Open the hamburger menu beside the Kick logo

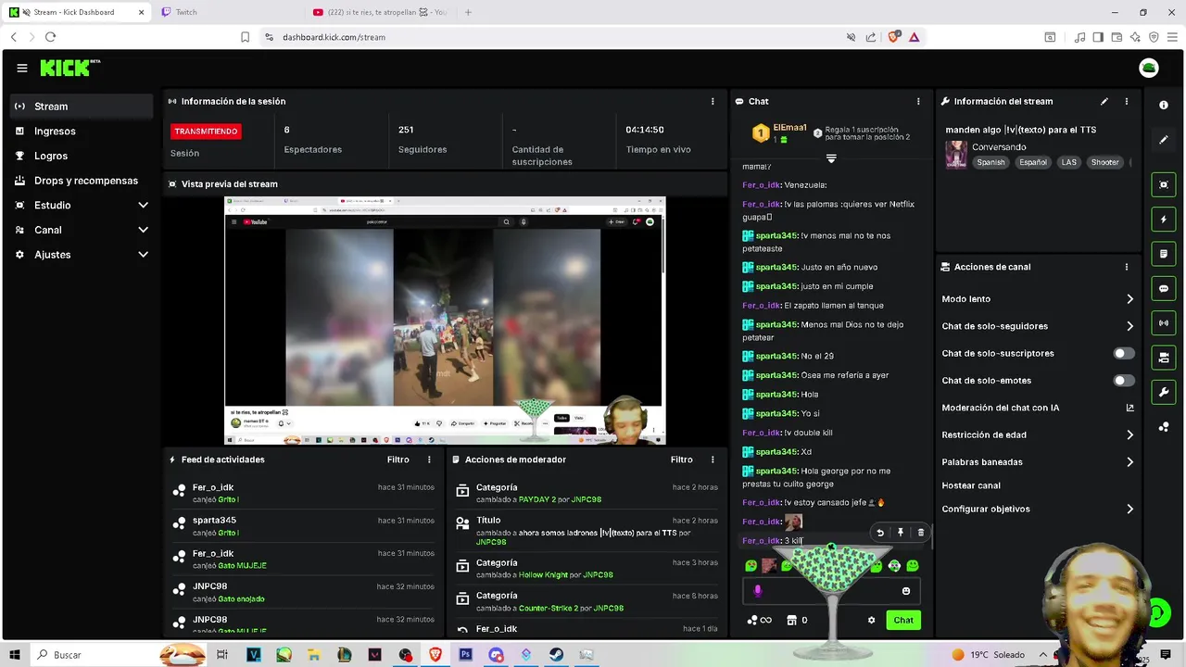point(22,68)
